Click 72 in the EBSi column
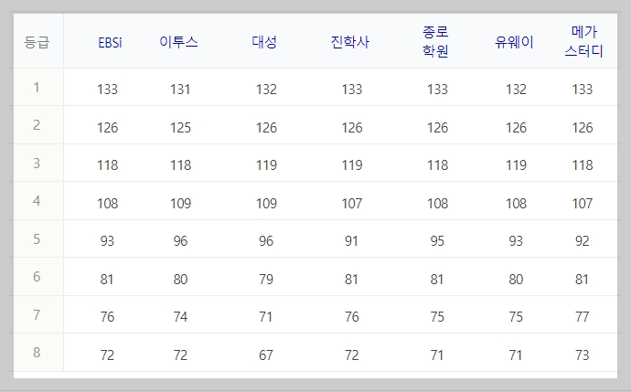This screenshot has height=392, width=631. (x=107, y=355)
